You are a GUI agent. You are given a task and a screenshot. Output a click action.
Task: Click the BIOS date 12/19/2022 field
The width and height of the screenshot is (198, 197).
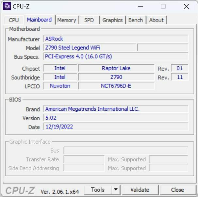[x=116, y=126]
